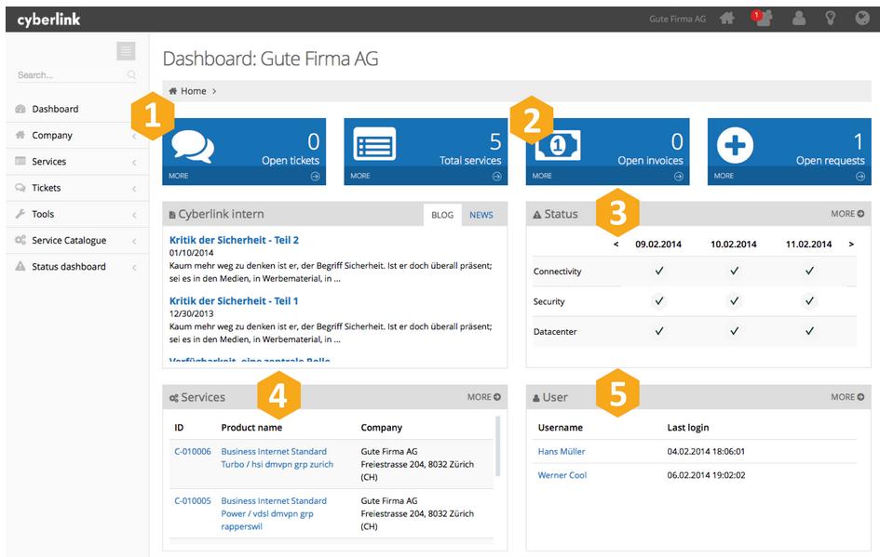Screen dimensions: 880x557
Task: Click Datacenter check mark for 11.02.2014
Action: [809, 331]
